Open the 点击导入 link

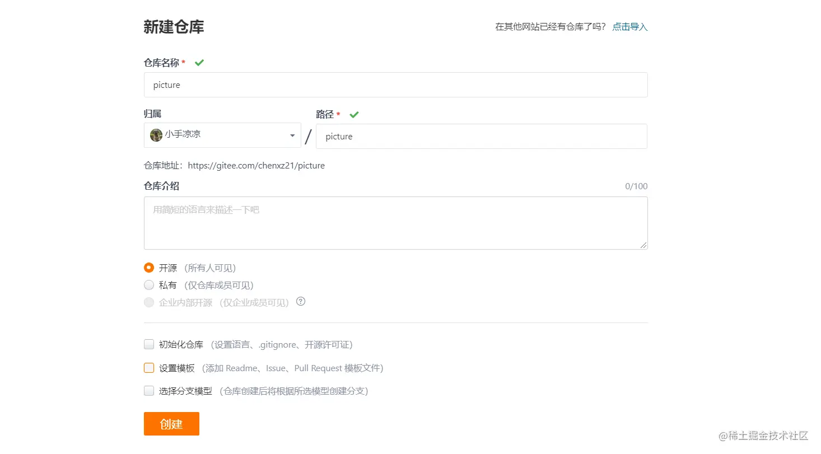coord(630,27)
